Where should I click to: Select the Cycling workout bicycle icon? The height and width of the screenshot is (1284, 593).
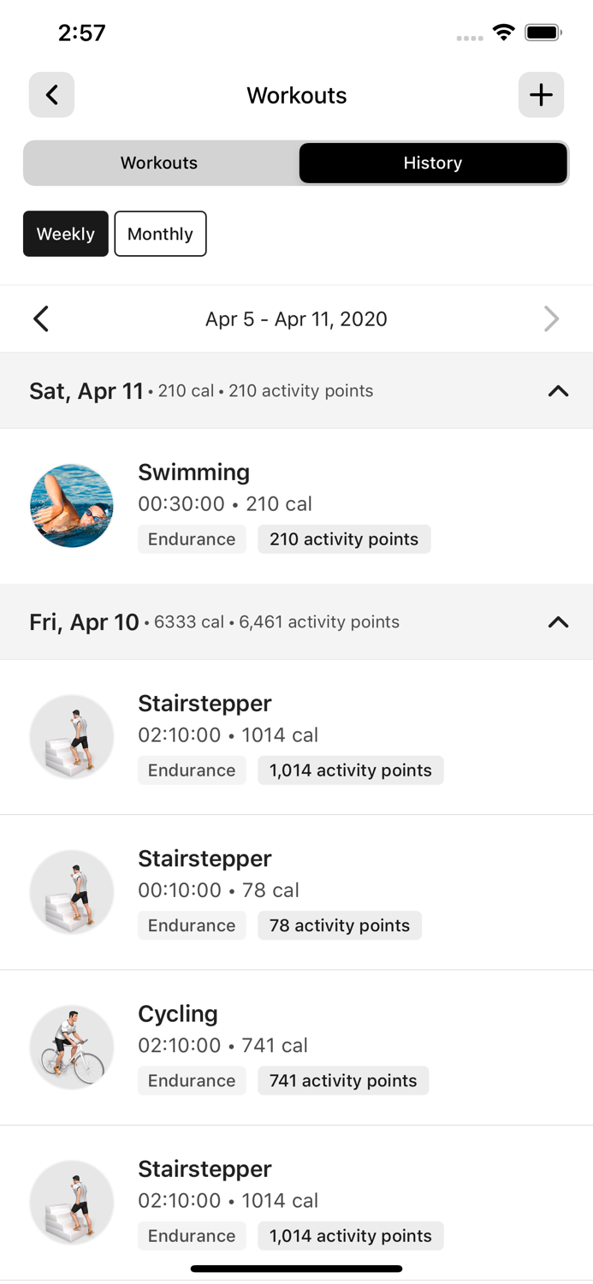click(x=71, y=1046)
